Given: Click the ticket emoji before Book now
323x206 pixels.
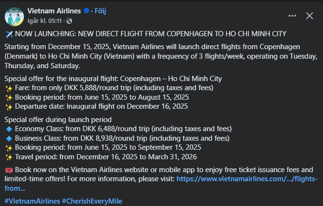Looking at the screenshot, I should [9, 170].
